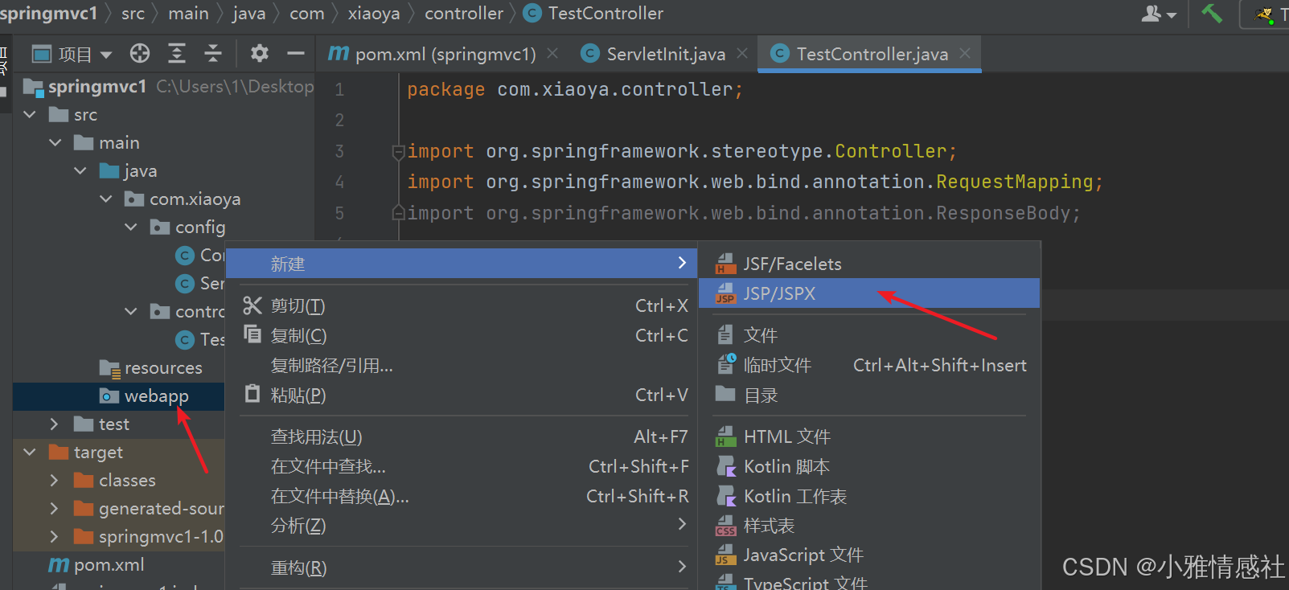This screenshot has height=590, width=1289.
Task: Close the pom.xml (springmvc1) tab
Action: [552, 53]
